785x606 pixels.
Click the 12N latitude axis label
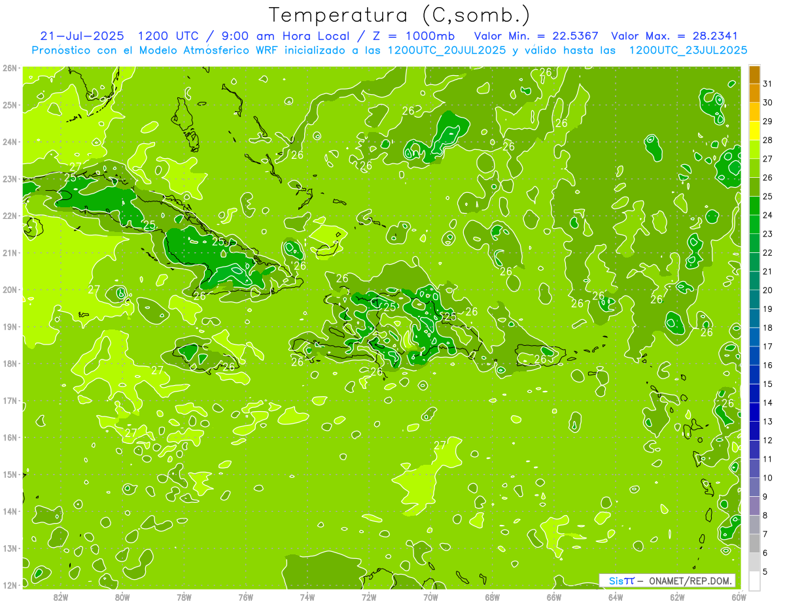tap(10, 585)
